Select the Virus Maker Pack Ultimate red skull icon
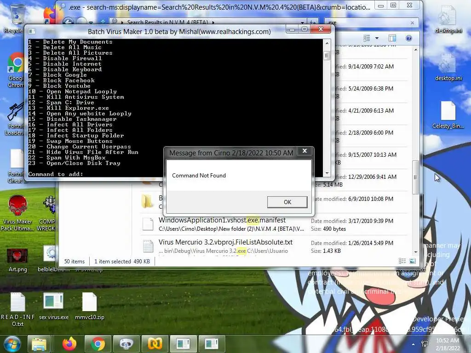Screen dimensions: 471x353 tap(17, 213)
